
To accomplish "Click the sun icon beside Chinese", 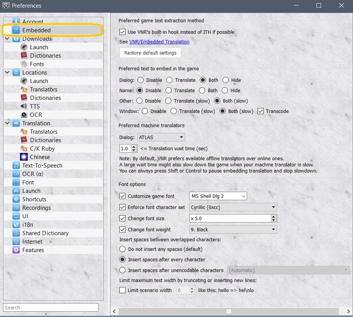I will tap(24, 157).
